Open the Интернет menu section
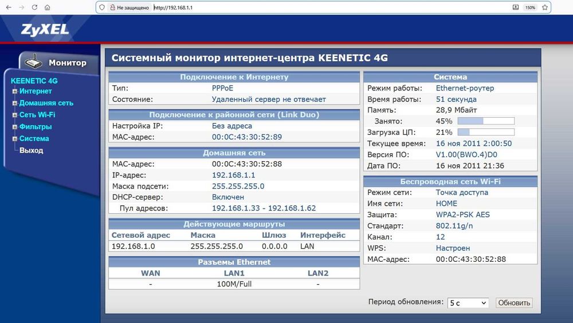Screen dimensions: 573x323 point(36,91)
